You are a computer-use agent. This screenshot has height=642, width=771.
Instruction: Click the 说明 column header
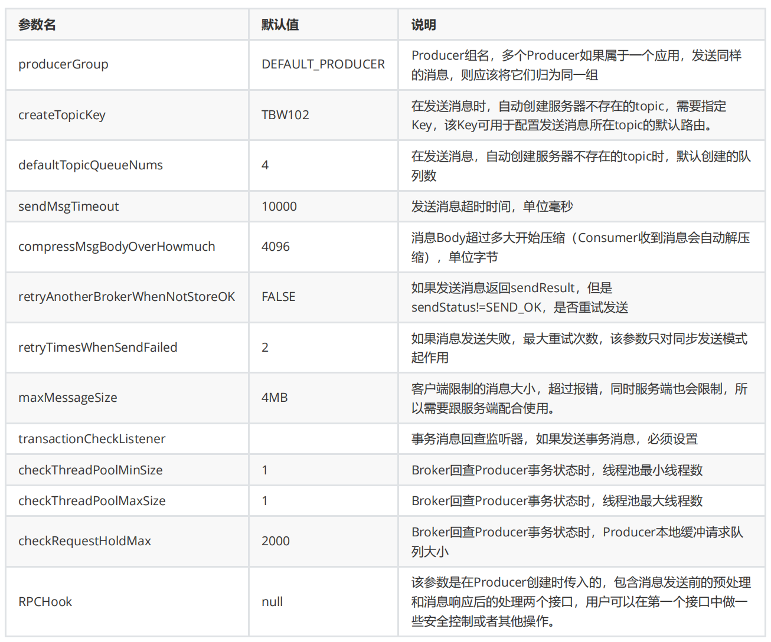pos(423,25)
